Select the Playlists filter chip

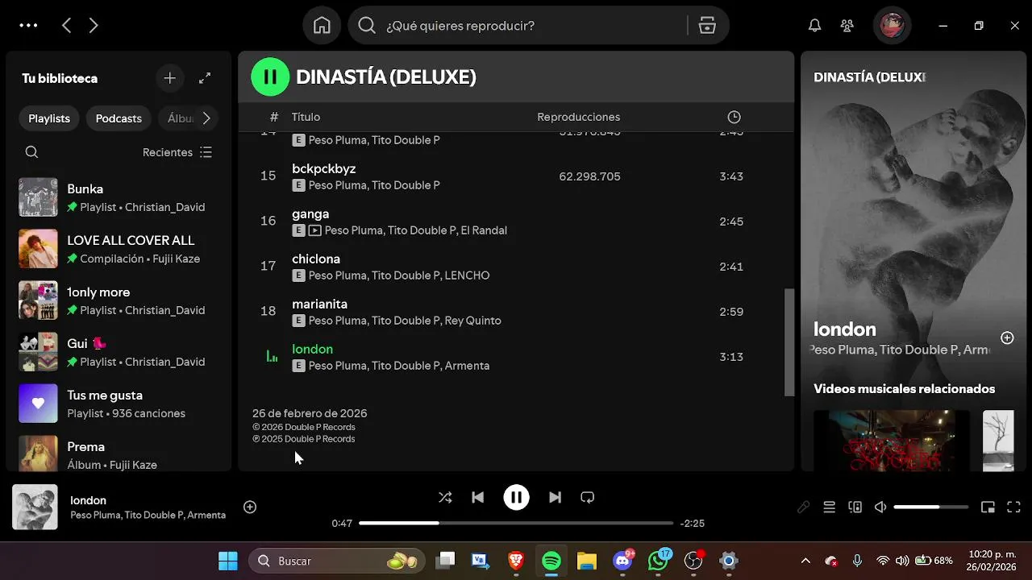coord(49,118)
